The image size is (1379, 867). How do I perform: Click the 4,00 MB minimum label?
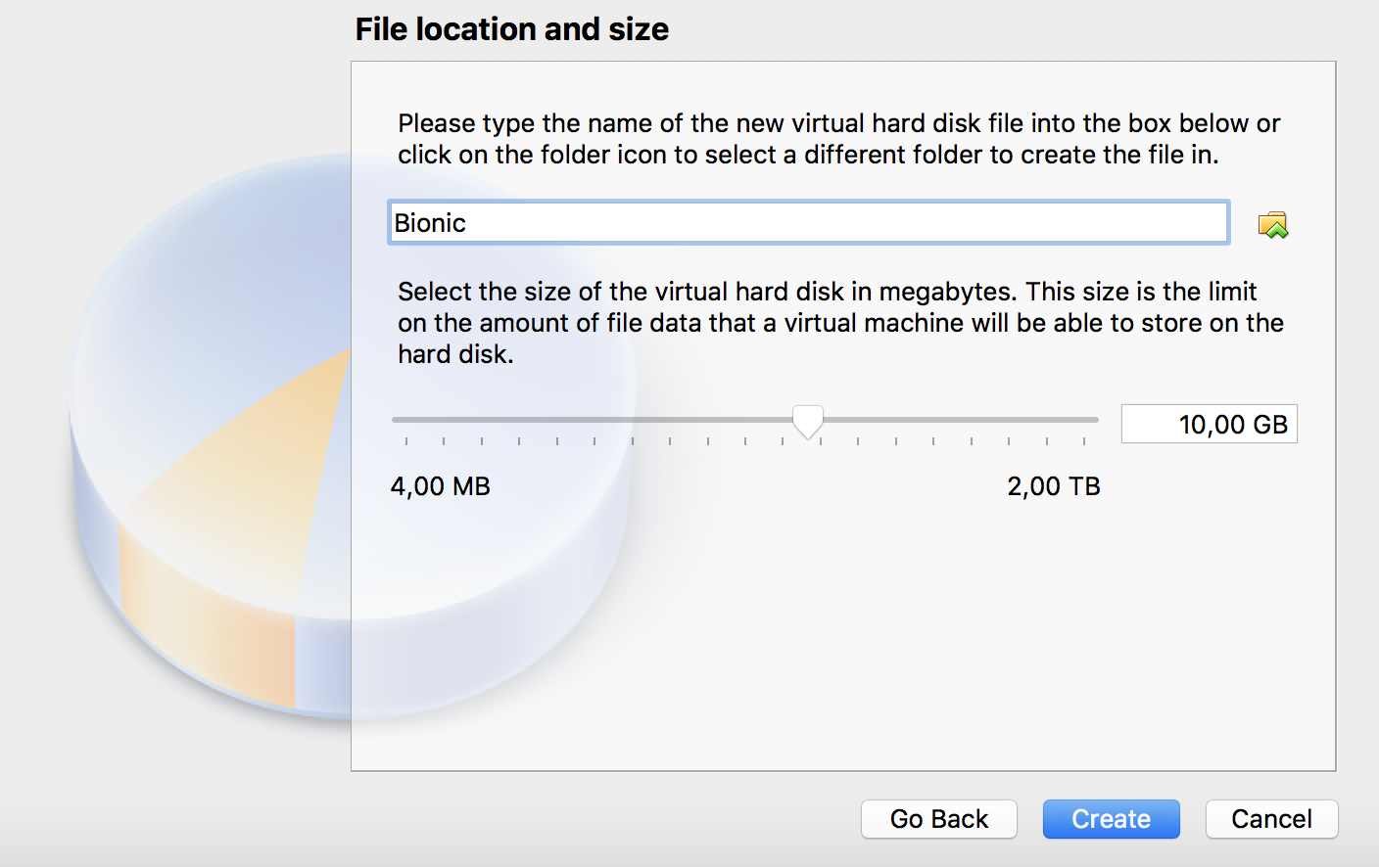[441, 486]
